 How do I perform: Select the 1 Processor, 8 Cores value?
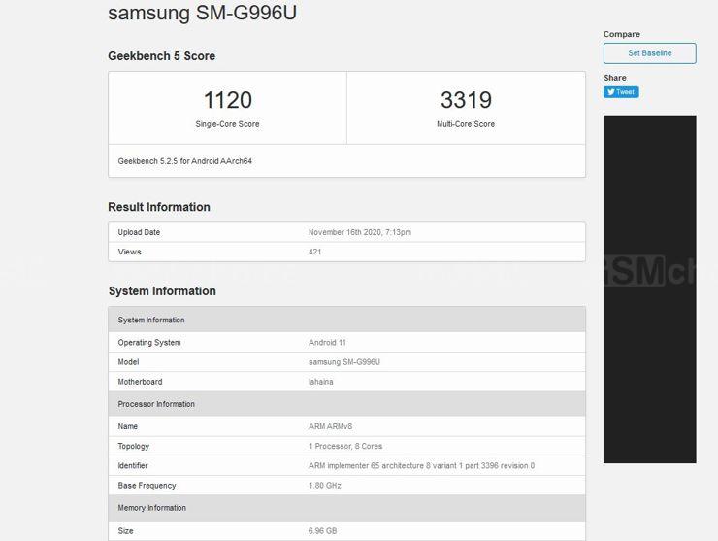click(345, 446)
